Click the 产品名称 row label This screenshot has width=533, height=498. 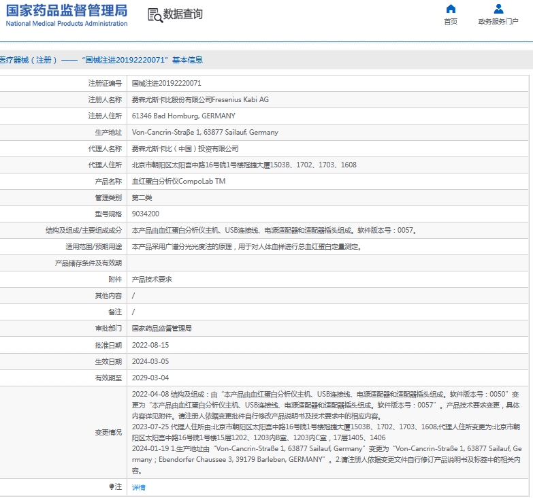[108, 182]
